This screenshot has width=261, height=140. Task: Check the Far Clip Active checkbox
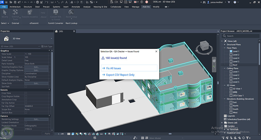(x=26, y=103)
